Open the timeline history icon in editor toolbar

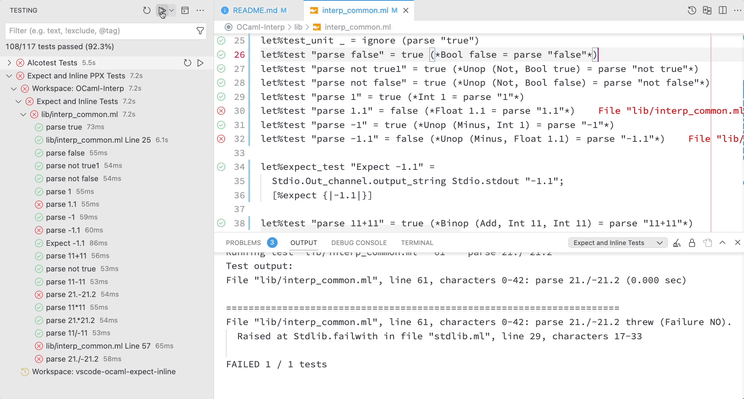[692, 11]
